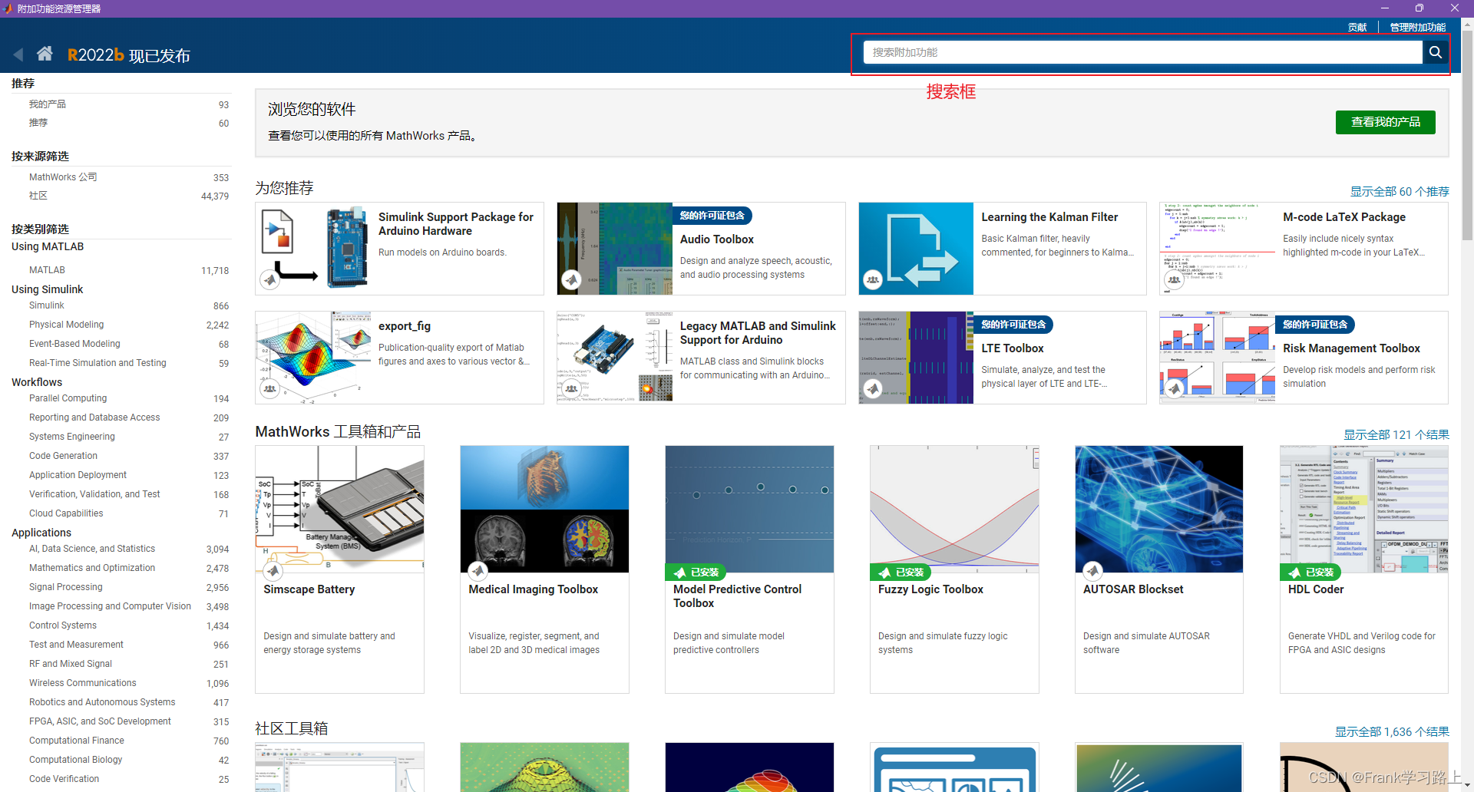Click the Arduino board thumbnail of Simulink package
Screen dimensions: 1474x792
[x=313, y=249]
